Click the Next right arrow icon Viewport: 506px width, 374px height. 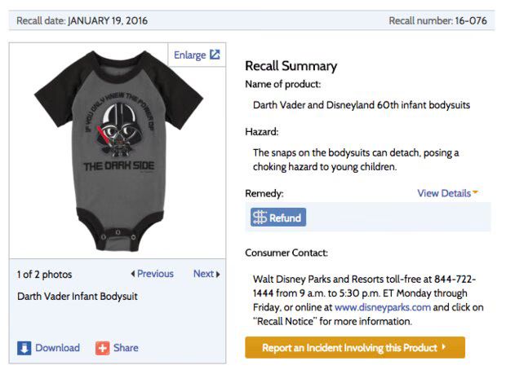pos(218,274)
